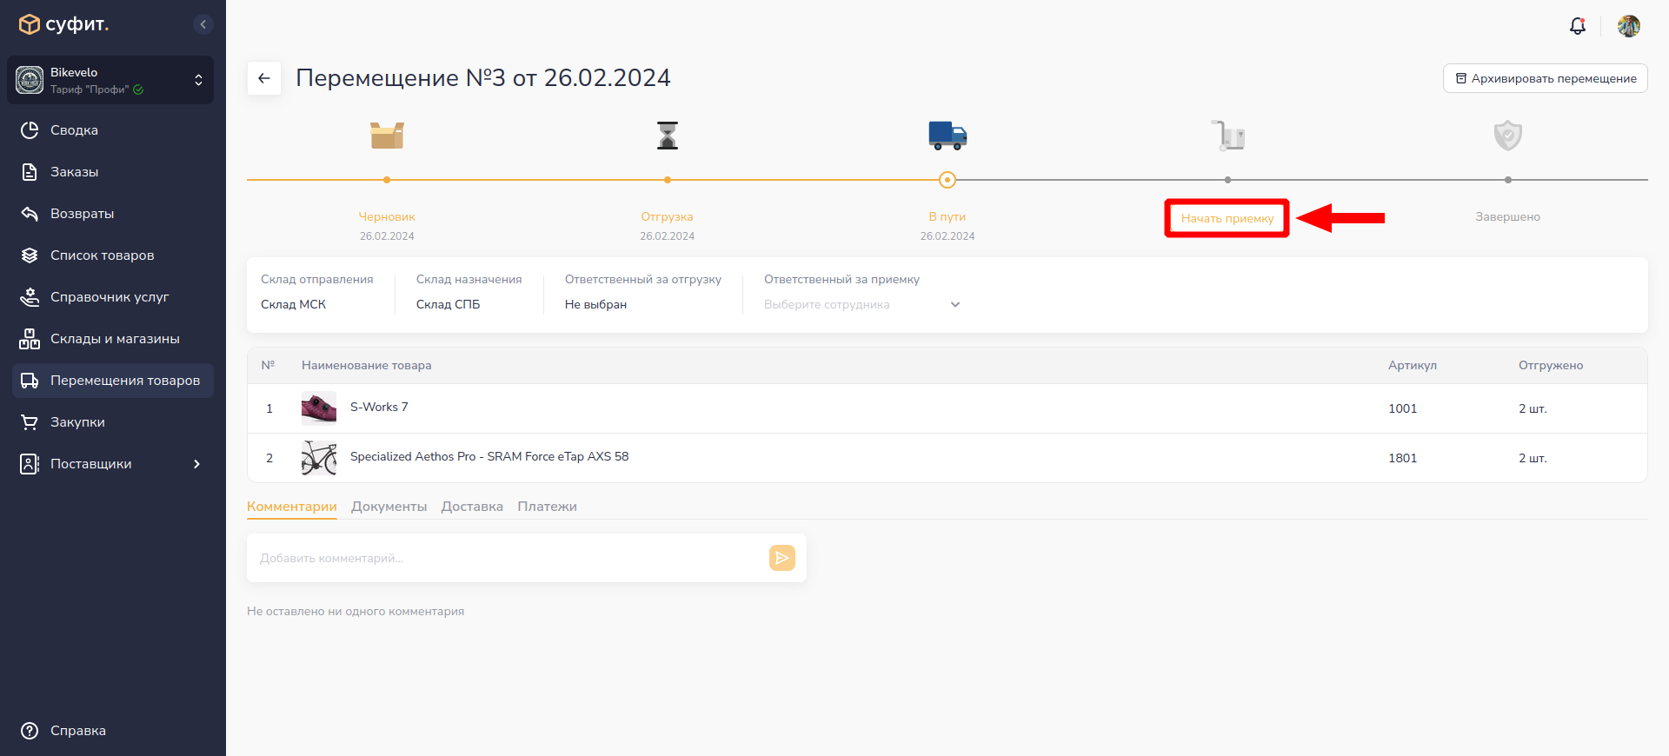The width and height of the screenshot is (1669, 756).
Task: Open the notifications bell
Action: [x=1578, y=26]
